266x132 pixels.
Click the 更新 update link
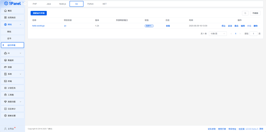tap(261, 129)
